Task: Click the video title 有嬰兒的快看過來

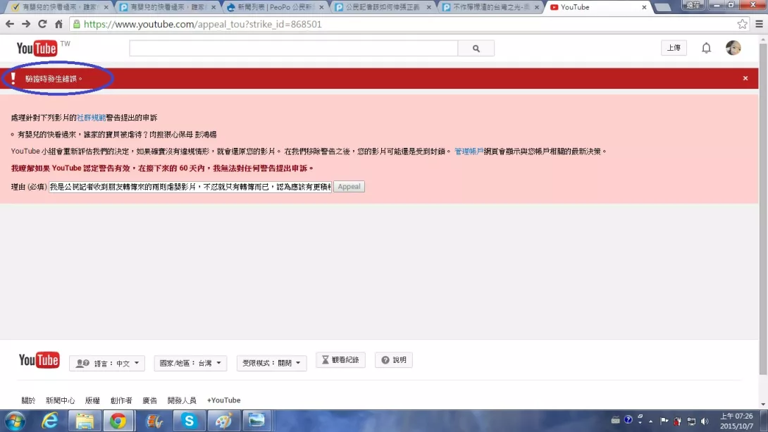Action: click(117, 134)
